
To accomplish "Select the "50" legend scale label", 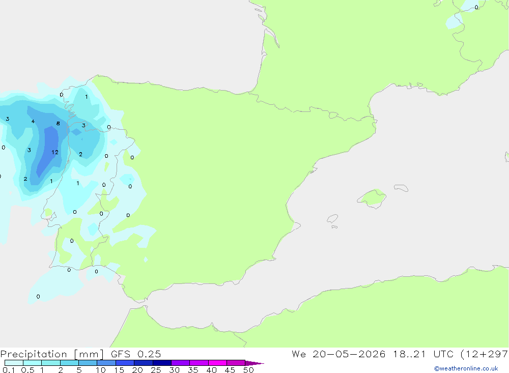I will tap(249, 370).
